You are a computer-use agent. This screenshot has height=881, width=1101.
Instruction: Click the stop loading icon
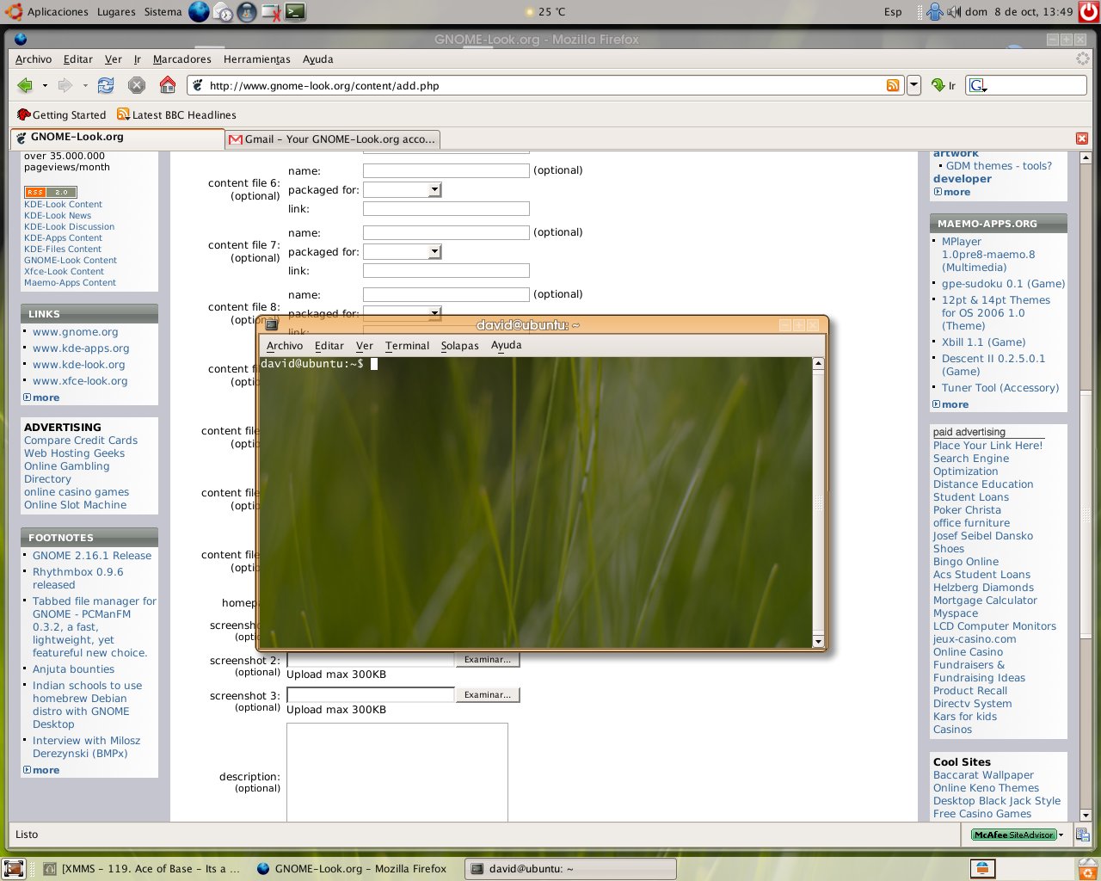tap(136, 85)
